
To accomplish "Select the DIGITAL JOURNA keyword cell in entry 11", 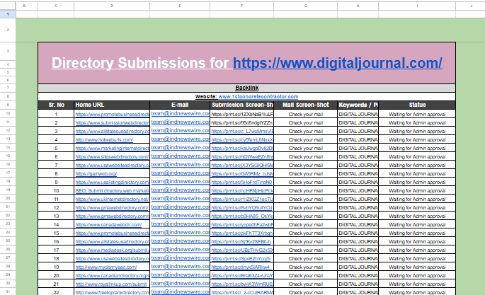I will (x=358, y=199).
